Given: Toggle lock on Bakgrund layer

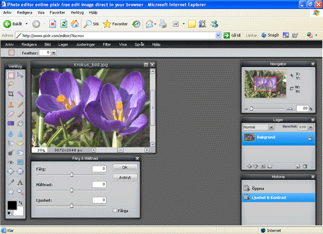Looking at the screenshot, I should pos(310,138).
